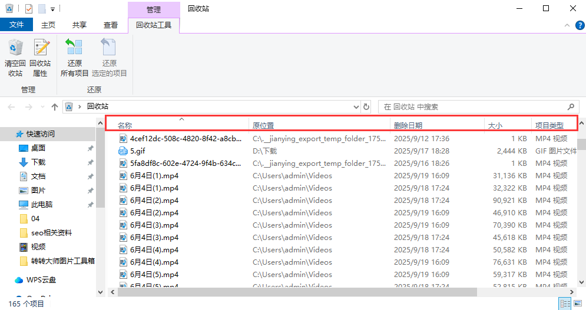Click the refresh button beside address bar
The height and width of the screenshot is (310, 586).
click(x=366, y=107)
